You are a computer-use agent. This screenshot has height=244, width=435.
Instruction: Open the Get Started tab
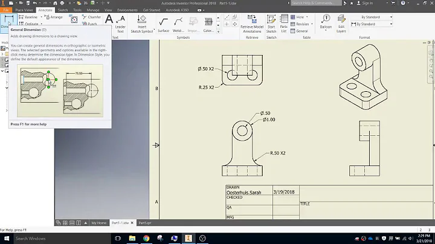coord(152,10)
